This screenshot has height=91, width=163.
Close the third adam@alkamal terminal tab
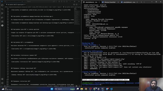(x=137, y=2)
